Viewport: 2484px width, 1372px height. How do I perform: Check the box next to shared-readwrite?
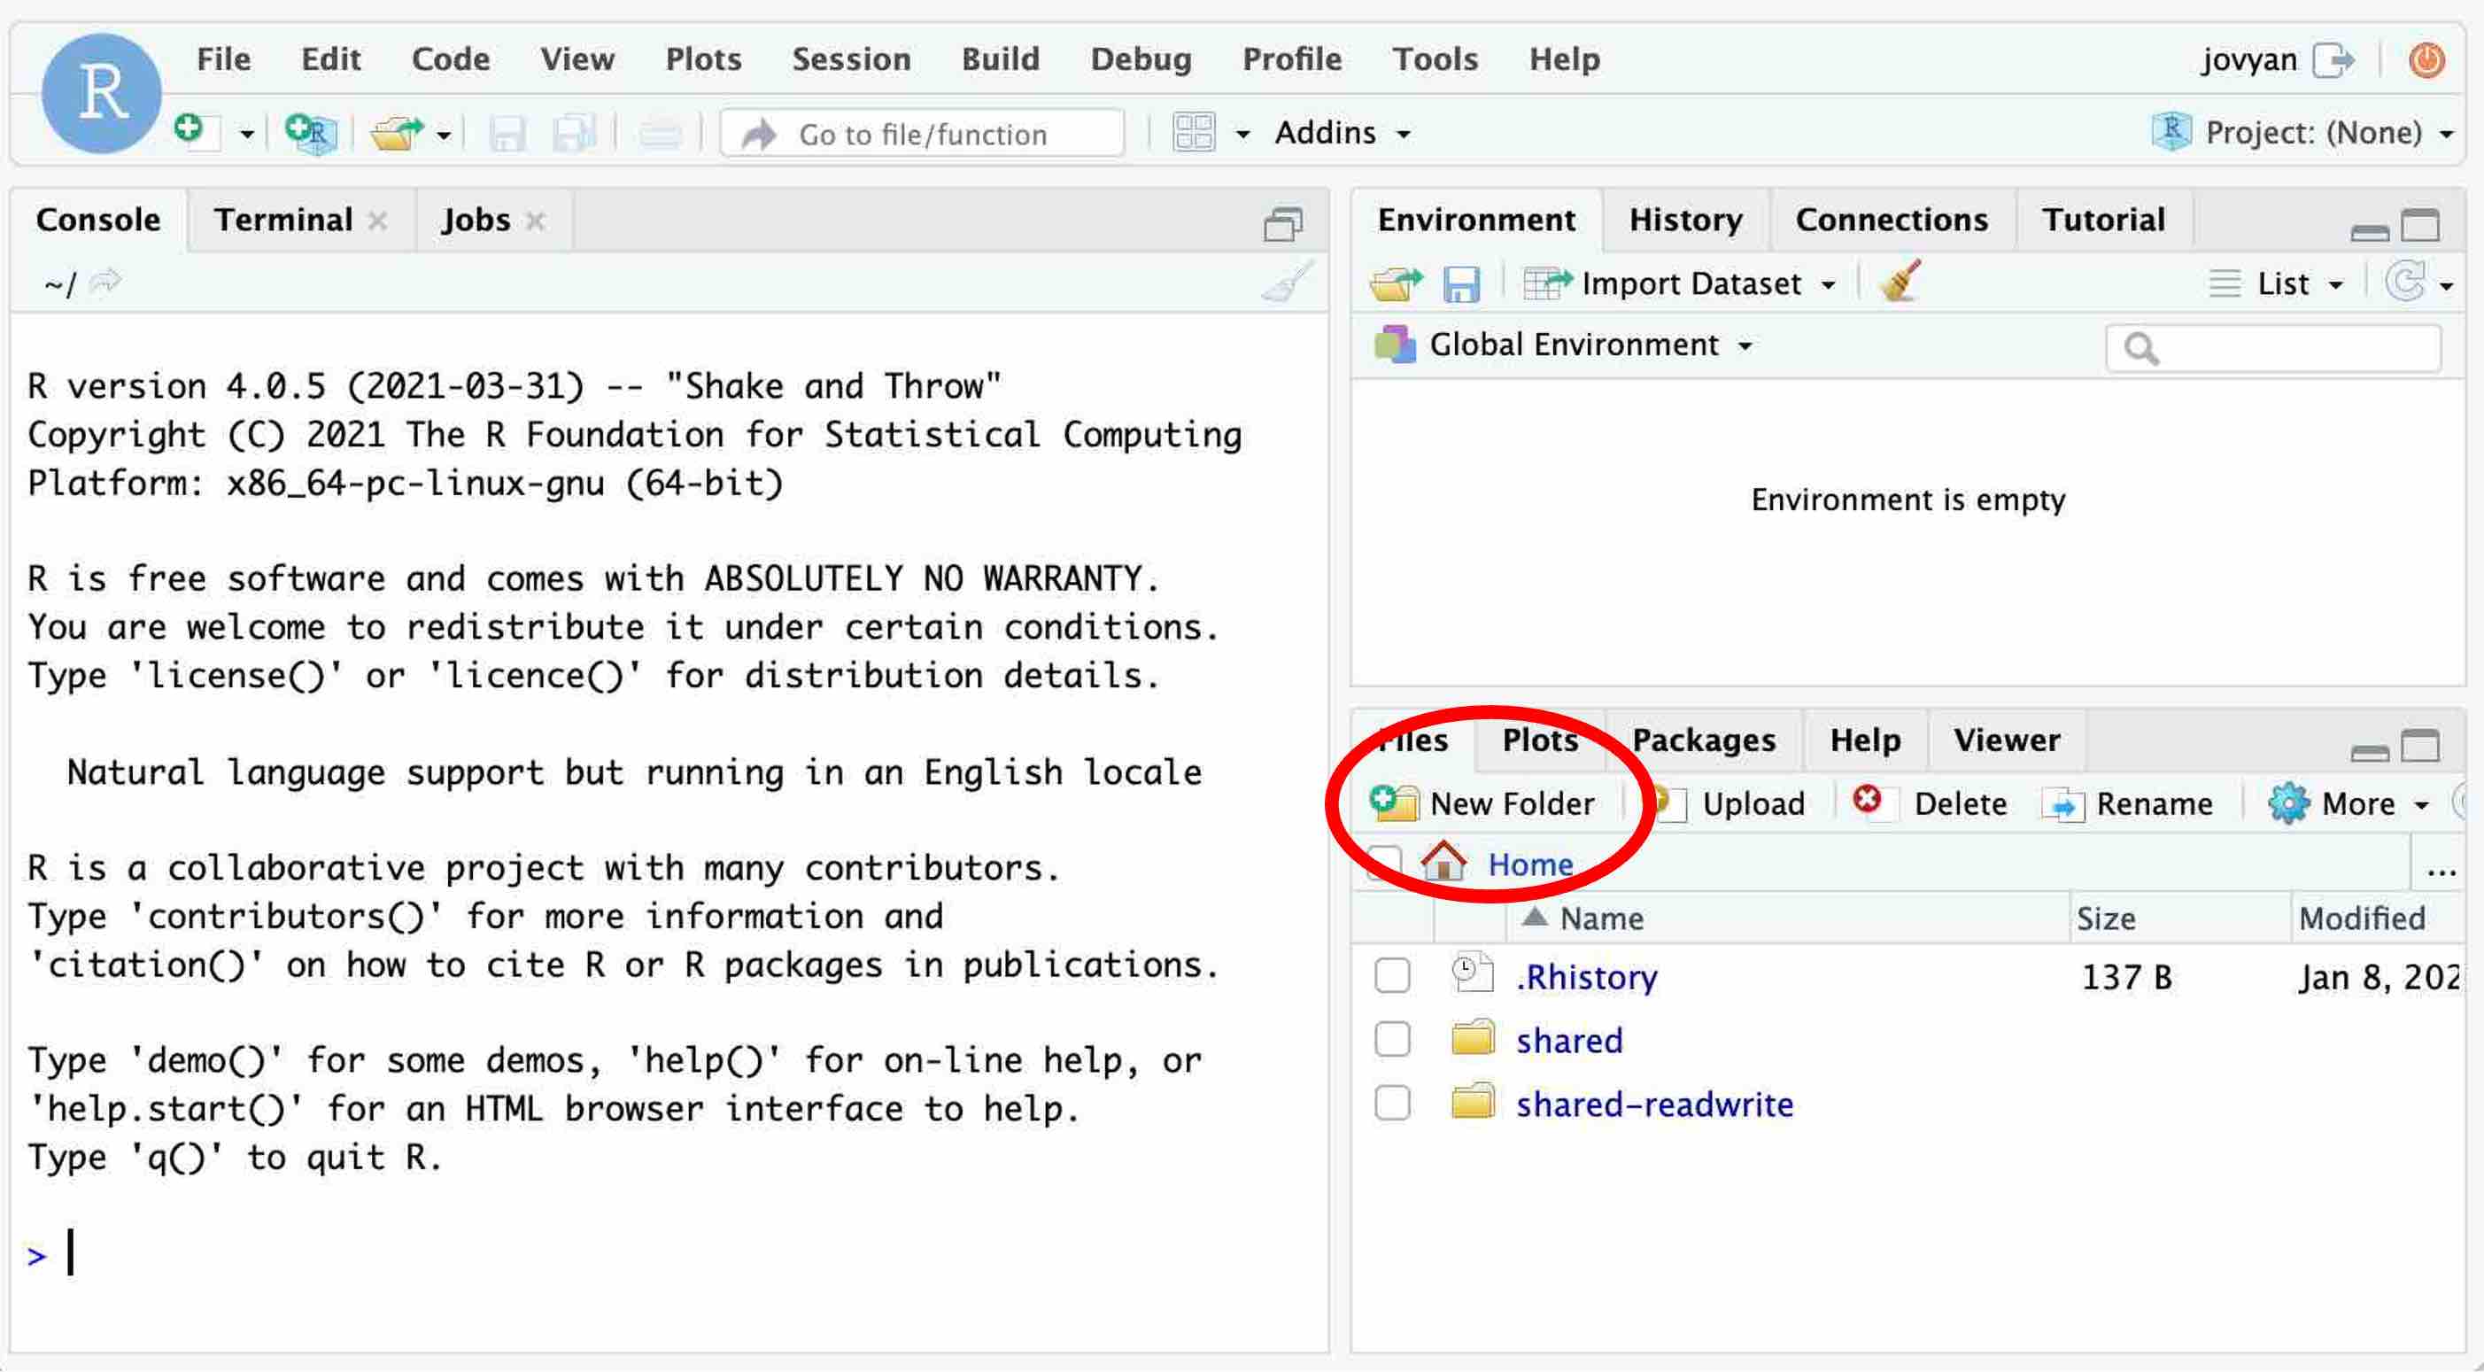pos(1391,1103)
